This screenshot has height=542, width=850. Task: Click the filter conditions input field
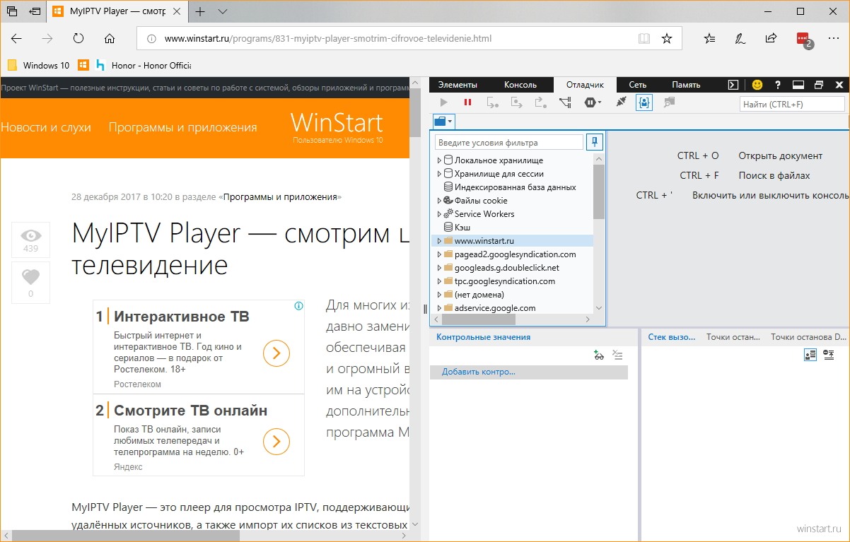point(509,142)
